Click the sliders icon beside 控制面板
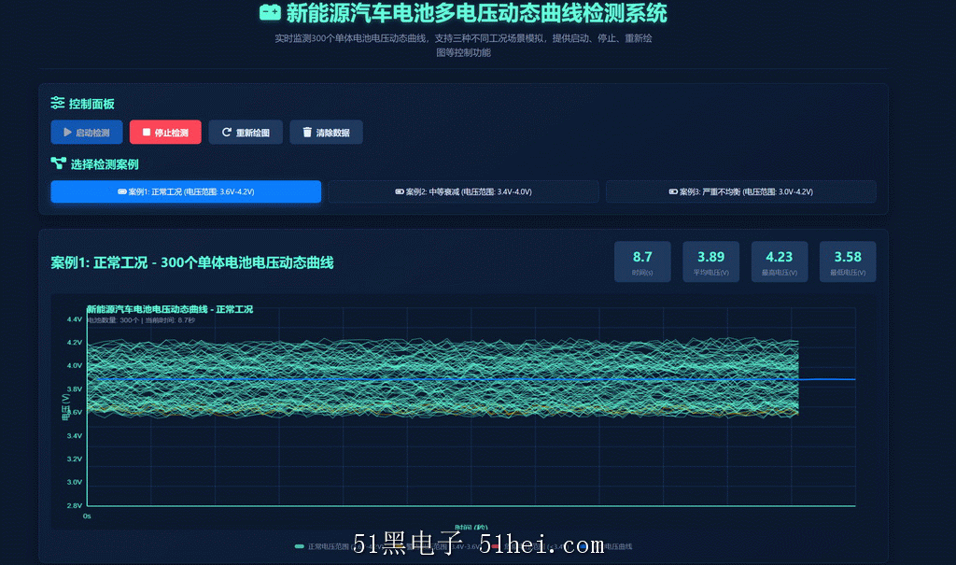This screenshot has height=565, width=956. click(x=58, y=103)
